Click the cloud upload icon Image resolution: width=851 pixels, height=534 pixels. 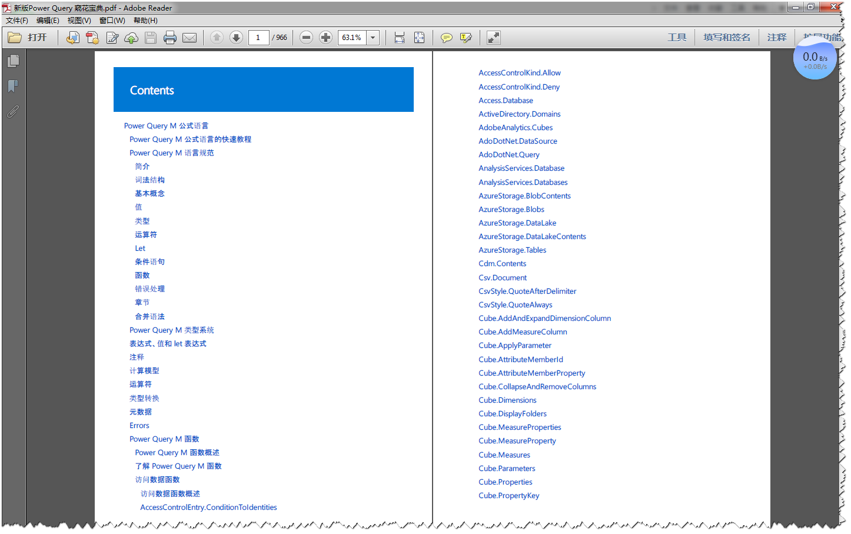tap(131, 38)
